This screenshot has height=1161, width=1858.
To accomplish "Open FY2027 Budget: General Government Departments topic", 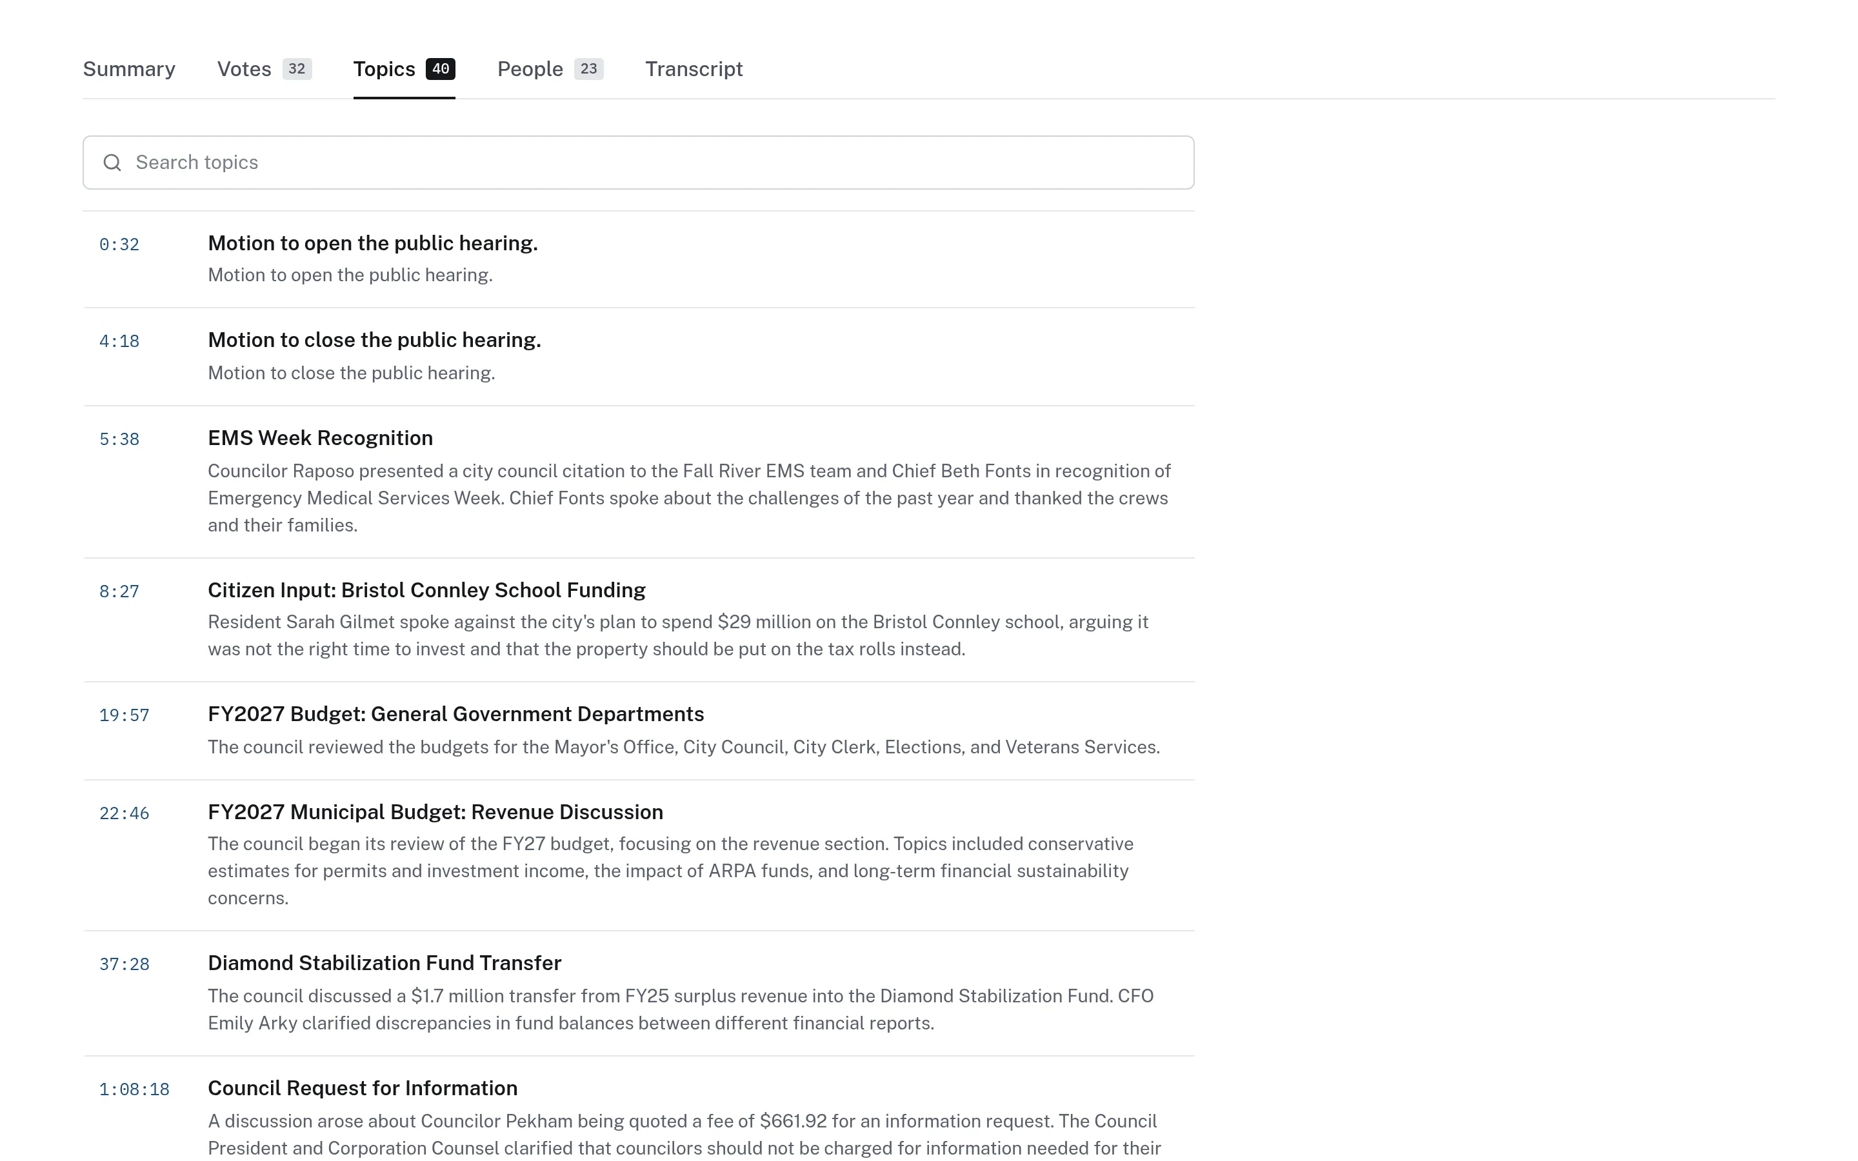I will point(455,714).
